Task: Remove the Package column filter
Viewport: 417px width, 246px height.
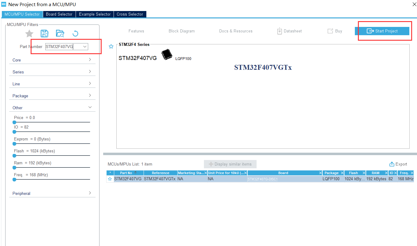Action: pyautogui.click(x=342, y=173)
